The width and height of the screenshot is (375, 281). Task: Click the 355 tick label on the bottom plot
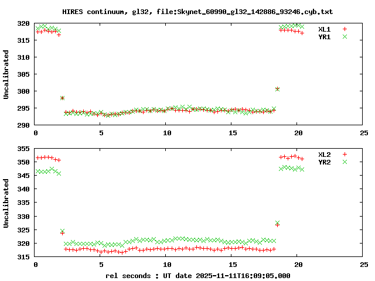pos(23,149)
